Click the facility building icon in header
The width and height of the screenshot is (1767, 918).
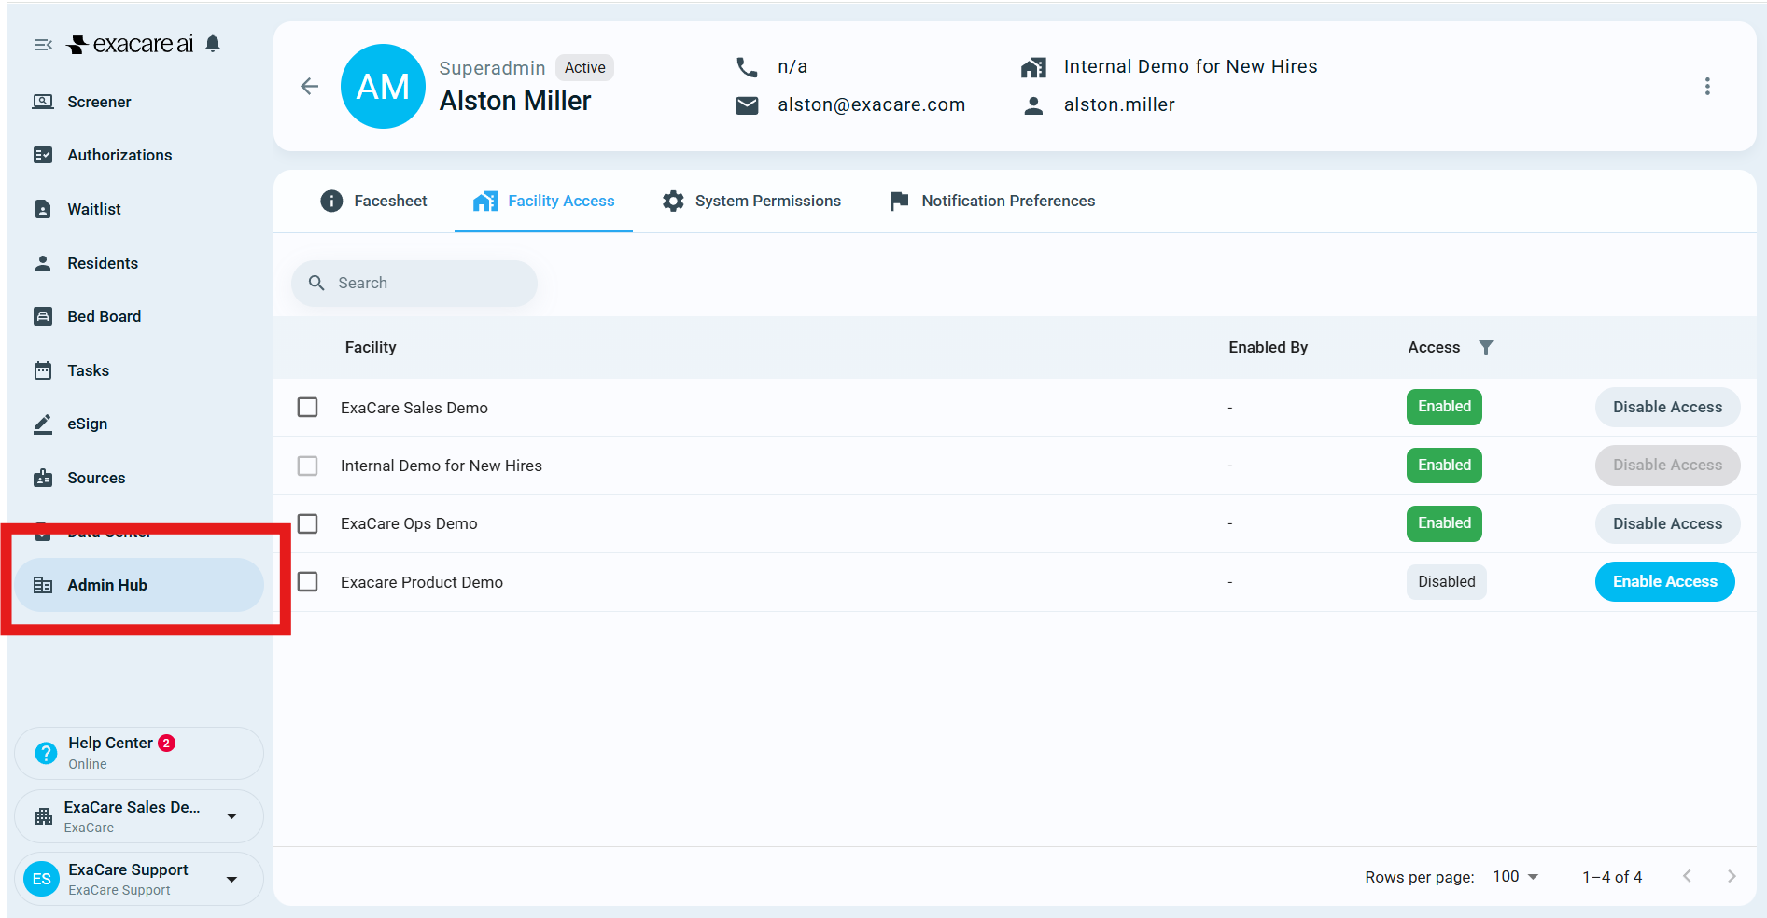(1033, 67)
